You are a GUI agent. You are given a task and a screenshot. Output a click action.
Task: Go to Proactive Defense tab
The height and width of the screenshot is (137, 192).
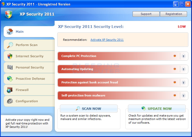(x=29, y=79)
